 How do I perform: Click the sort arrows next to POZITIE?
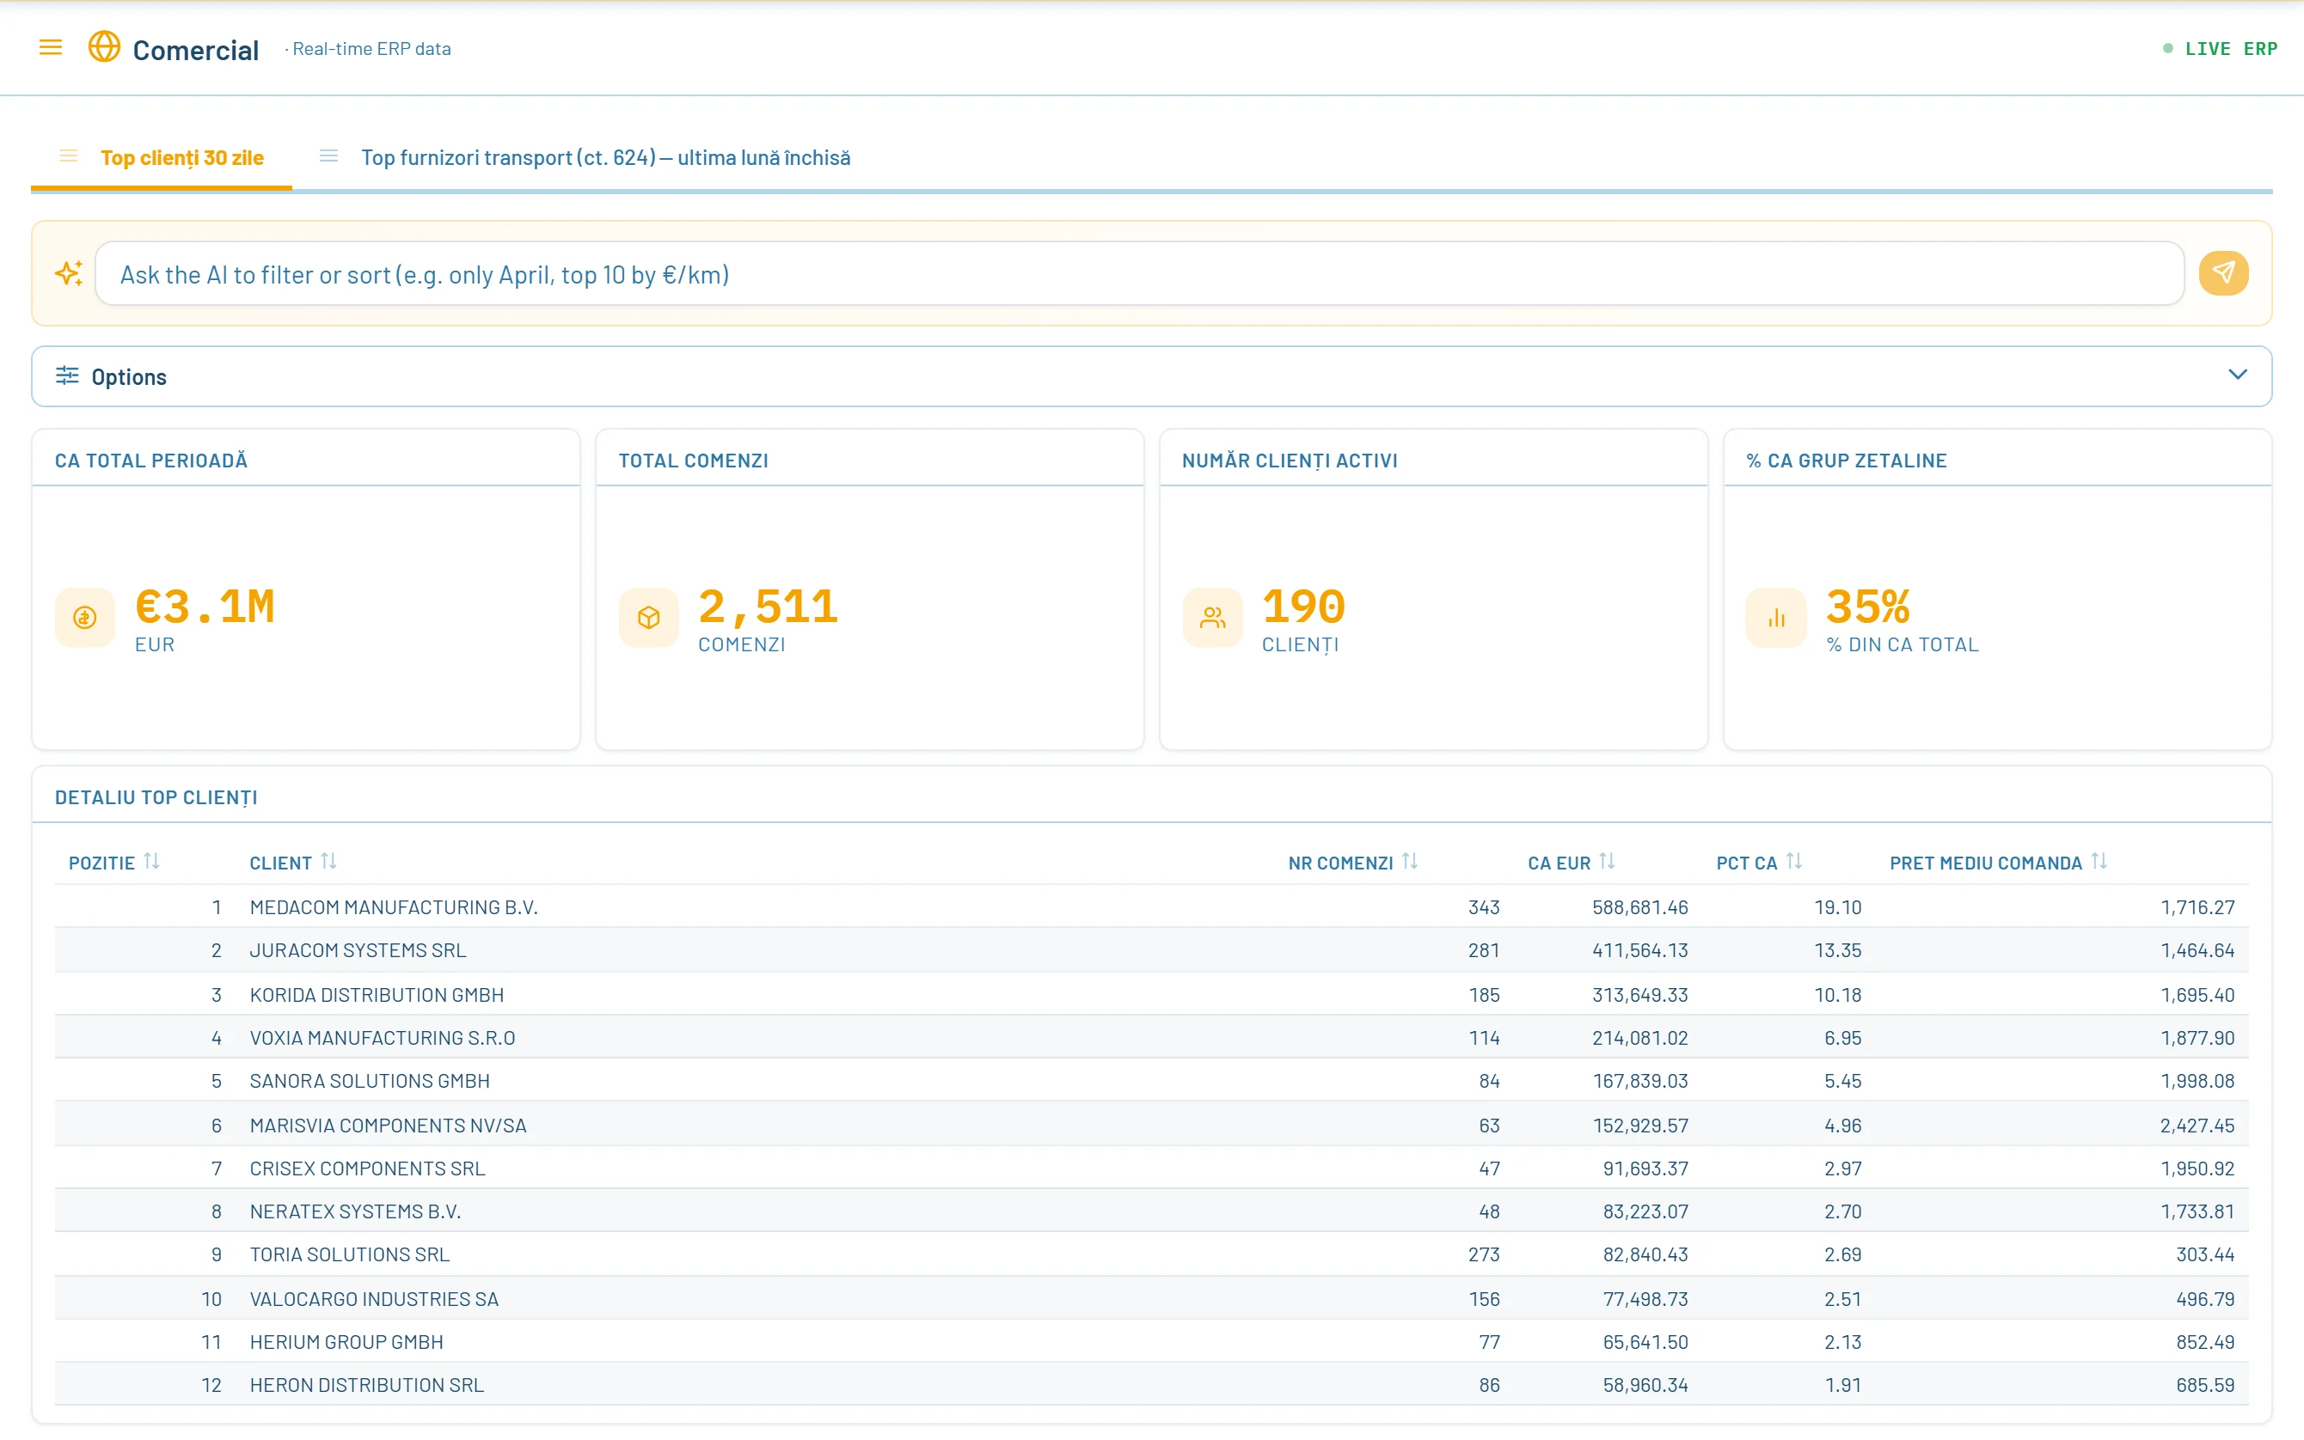[x=151, y=861]
